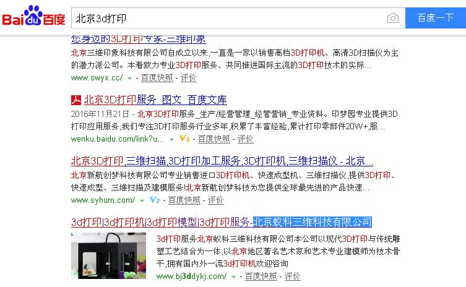Viewport: 466px width, 287px height.
Task: Click the www.bj3ddykj.com/ URL text
Action: pos(191,276)
